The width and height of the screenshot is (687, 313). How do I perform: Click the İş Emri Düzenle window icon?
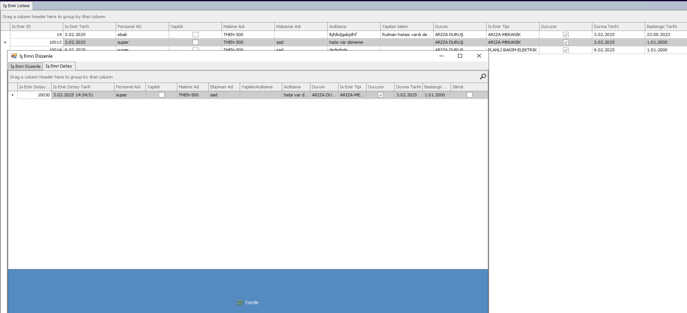point(14,56)
